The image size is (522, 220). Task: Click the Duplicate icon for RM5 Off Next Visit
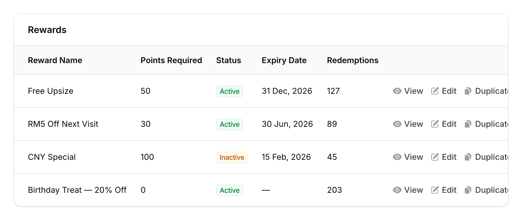tap(468, 124)
